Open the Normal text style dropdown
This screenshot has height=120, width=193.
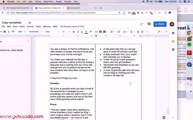[35, 32]
